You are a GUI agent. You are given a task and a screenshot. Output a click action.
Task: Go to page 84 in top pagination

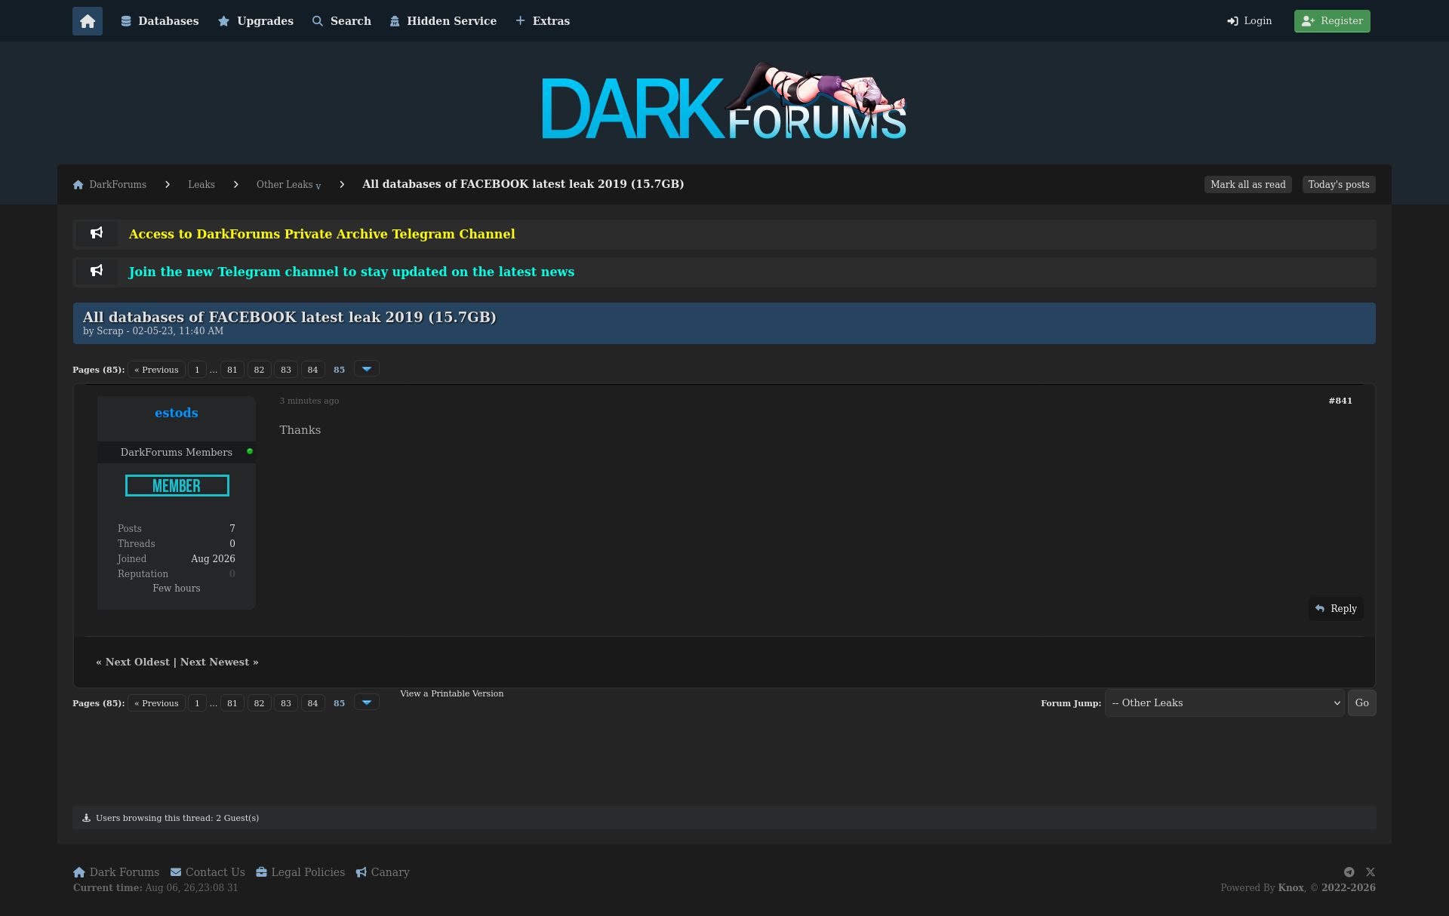click(312, 370)
